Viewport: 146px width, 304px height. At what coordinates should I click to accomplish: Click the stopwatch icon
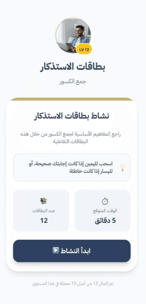coord(105,201)
